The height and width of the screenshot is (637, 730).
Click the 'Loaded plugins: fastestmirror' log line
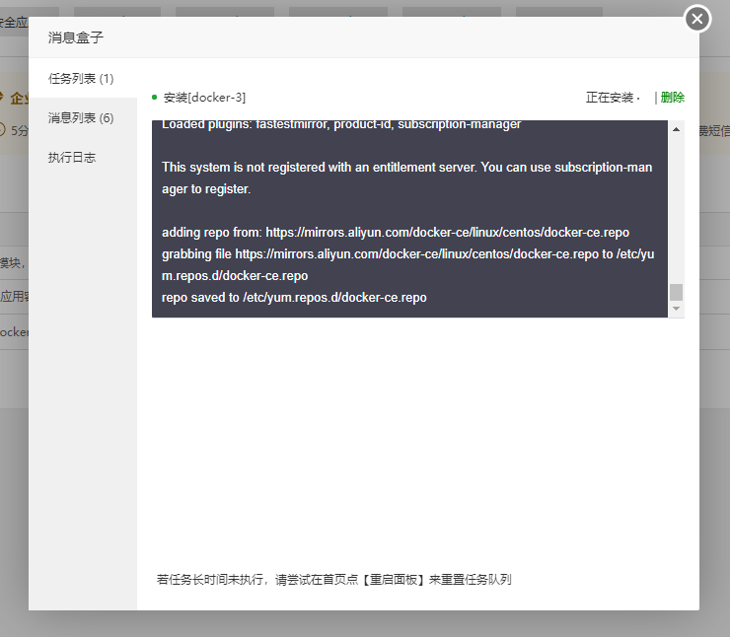(x=341, y=124)
